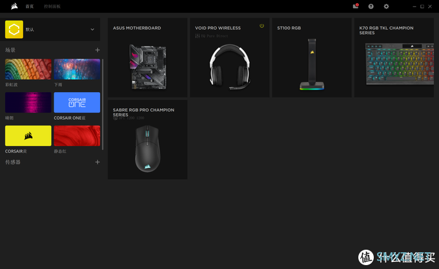Click the 场景 scenes section heading

pyautogui.click(x=10, y=50)
